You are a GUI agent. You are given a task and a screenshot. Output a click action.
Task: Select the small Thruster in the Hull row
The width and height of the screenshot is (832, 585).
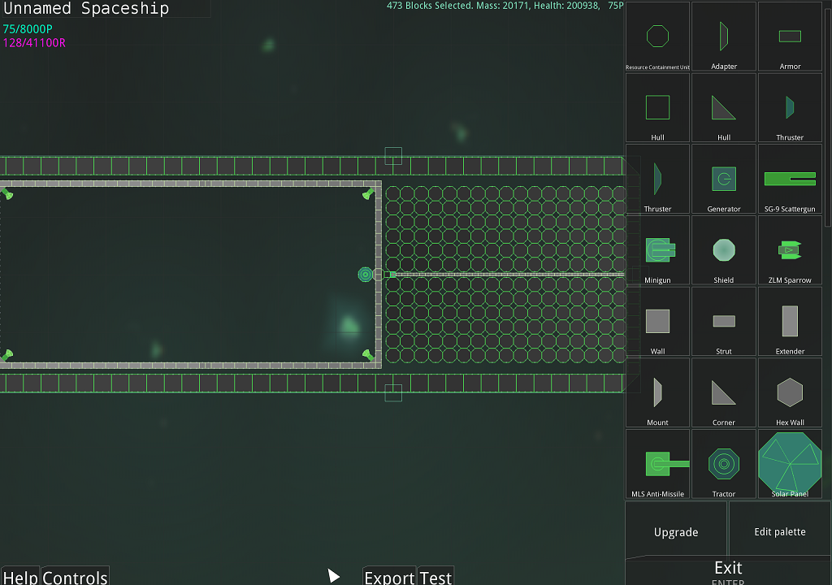click(790, 108)
